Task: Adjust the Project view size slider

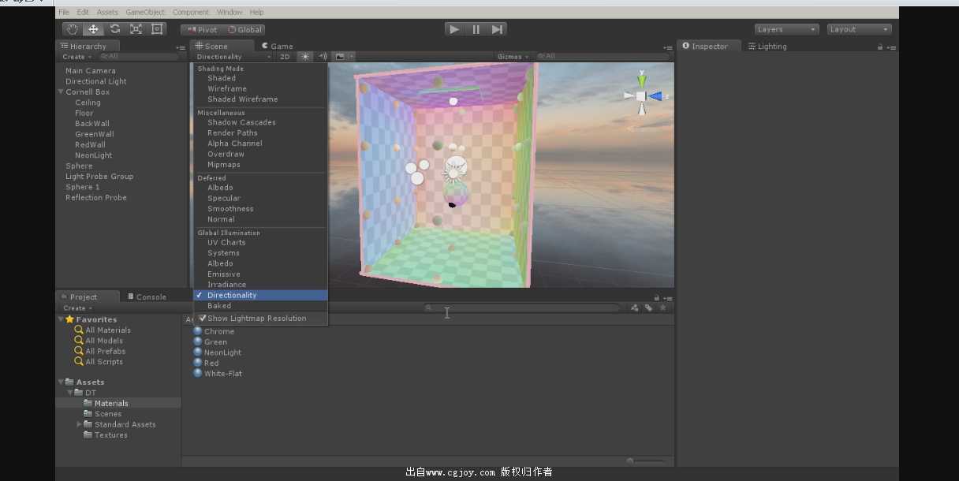Action: tap(647, 460)
